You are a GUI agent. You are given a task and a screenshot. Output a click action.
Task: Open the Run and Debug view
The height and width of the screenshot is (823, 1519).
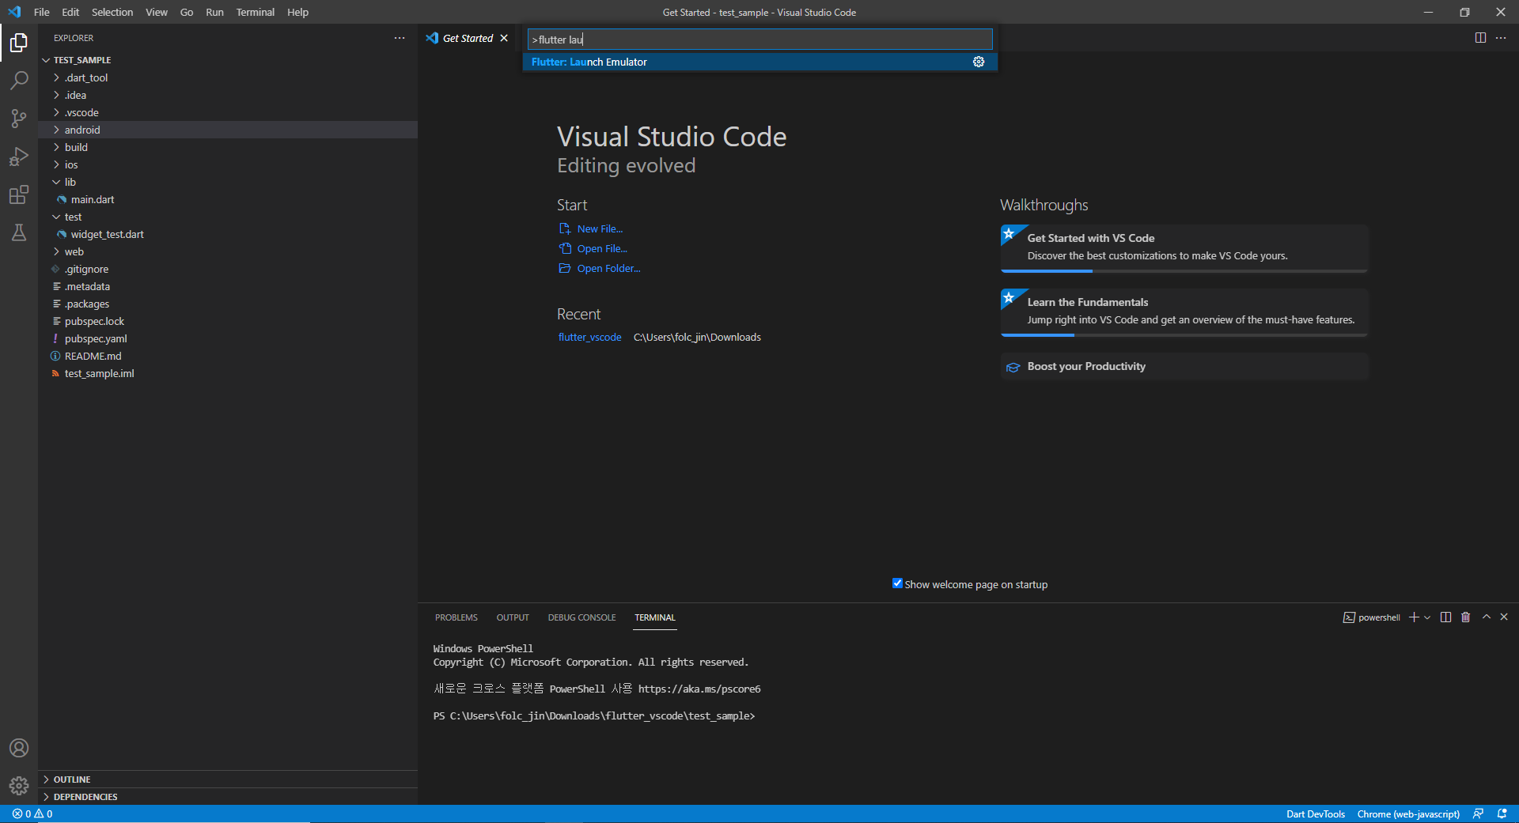(x=19, y=157)
